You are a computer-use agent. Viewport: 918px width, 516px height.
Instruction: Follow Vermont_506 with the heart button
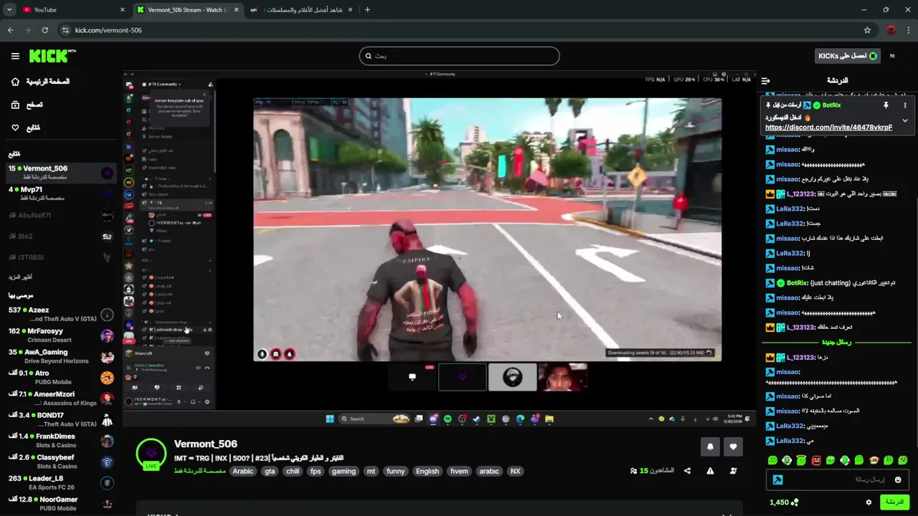(733, 446)
